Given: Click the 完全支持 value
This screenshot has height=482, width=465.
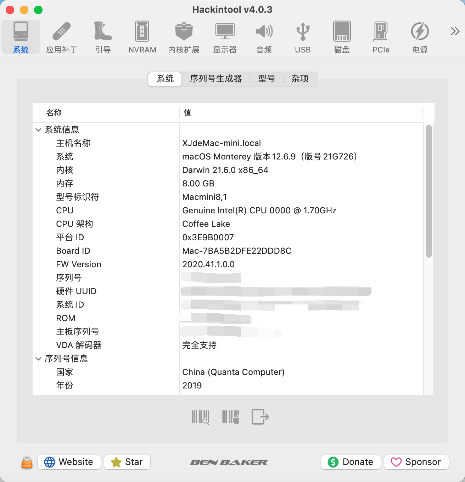Looking at the screenshot, I should pyautogui.click(x=199, y=345).
